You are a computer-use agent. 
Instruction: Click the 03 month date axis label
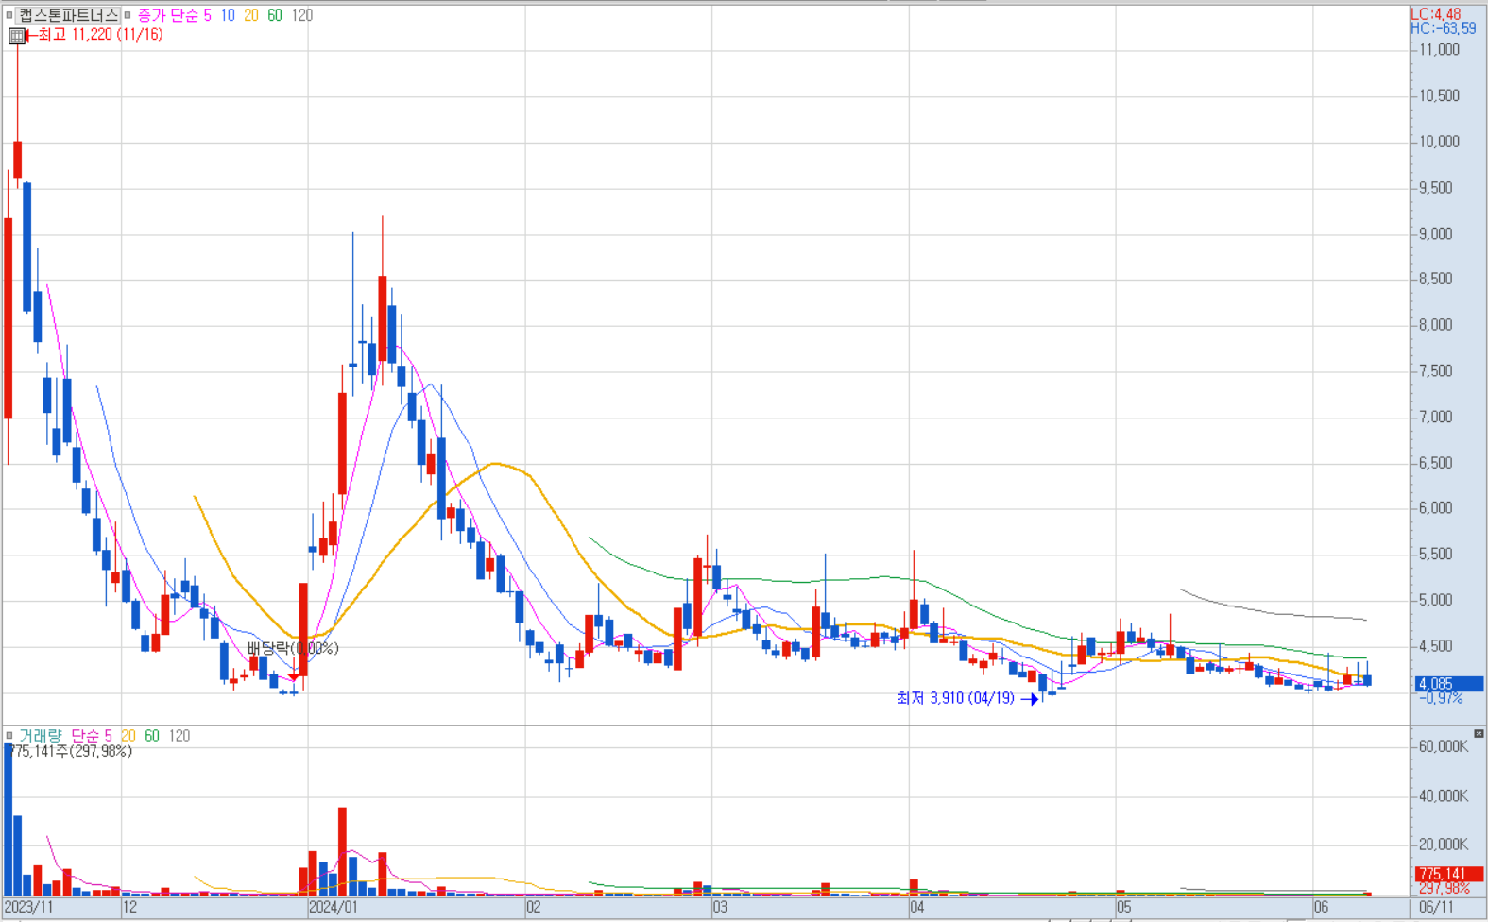click(x=720, y=907)
